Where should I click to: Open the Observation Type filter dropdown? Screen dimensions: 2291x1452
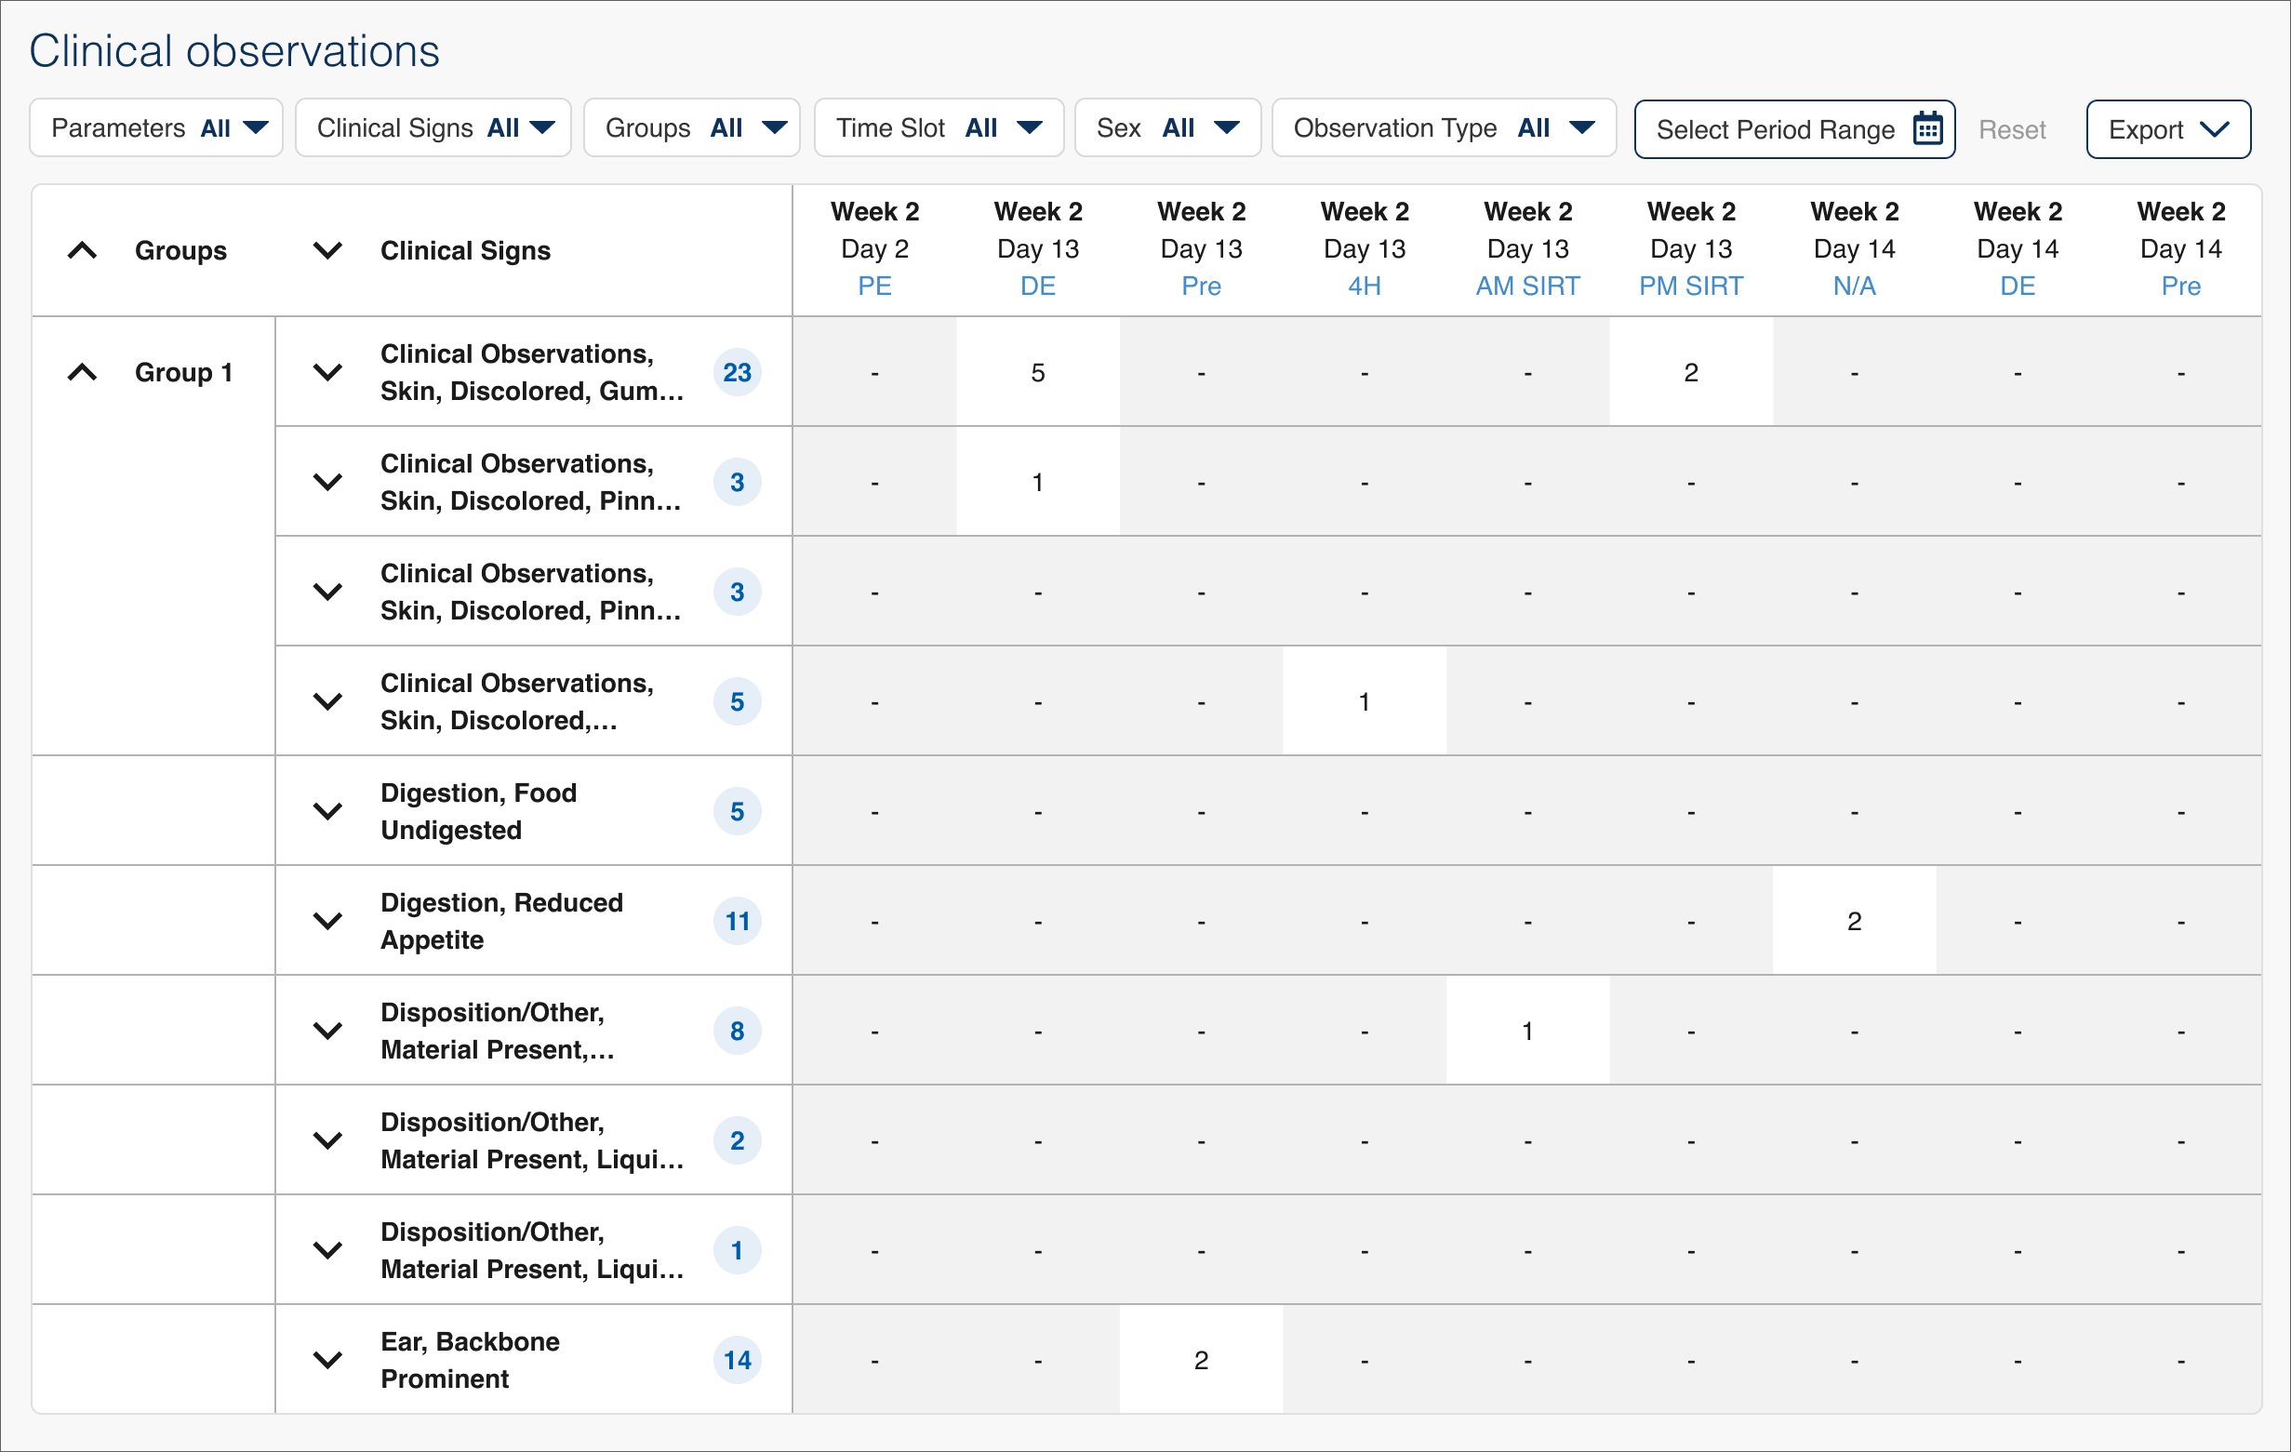tap(1445, 127)
